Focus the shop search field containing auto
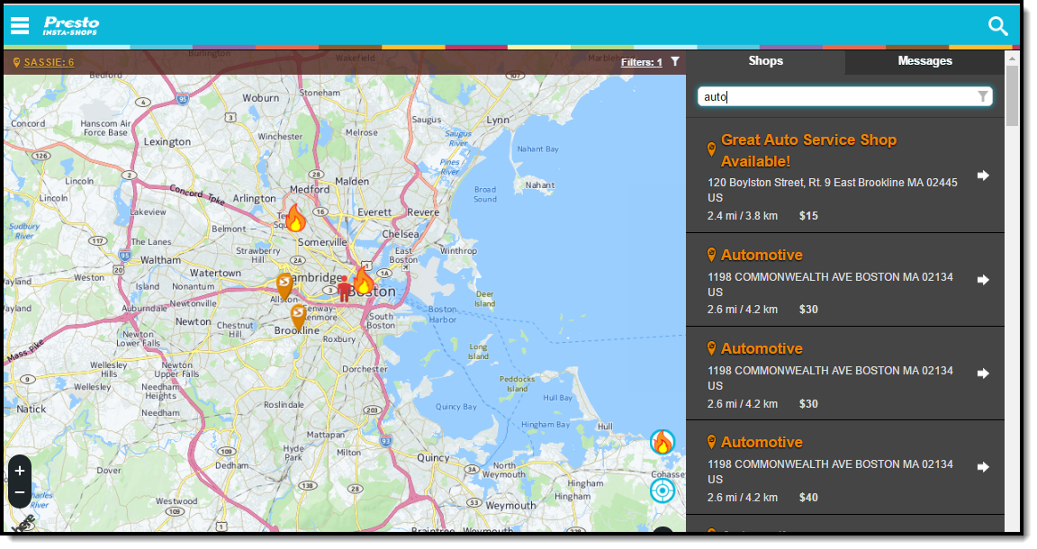 pos(844,96)
